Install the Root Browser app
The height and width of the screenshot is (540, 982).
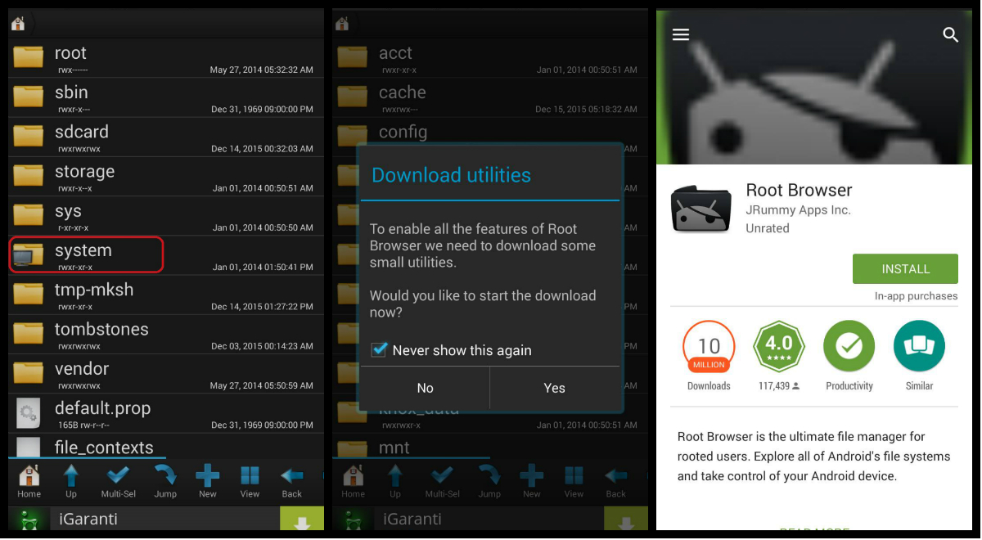(x=905, y=268)
